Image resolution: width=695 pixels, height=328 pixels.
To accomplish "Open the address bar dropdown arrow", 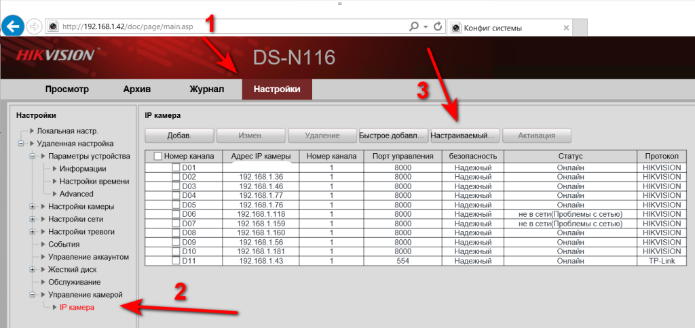I will point(426,26).
